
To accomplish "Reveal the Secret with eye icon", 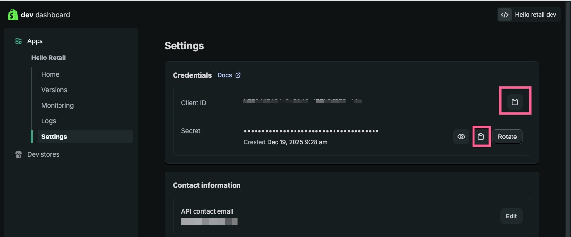I will tap(461, 137).
